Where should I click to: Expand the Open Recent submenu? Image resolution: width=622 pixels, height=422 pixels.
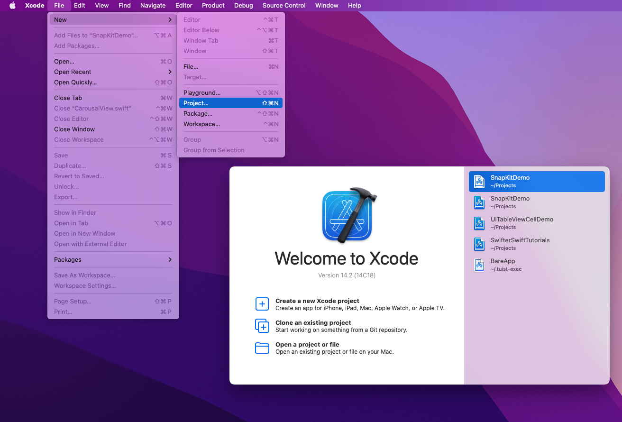tap(170, 72)
